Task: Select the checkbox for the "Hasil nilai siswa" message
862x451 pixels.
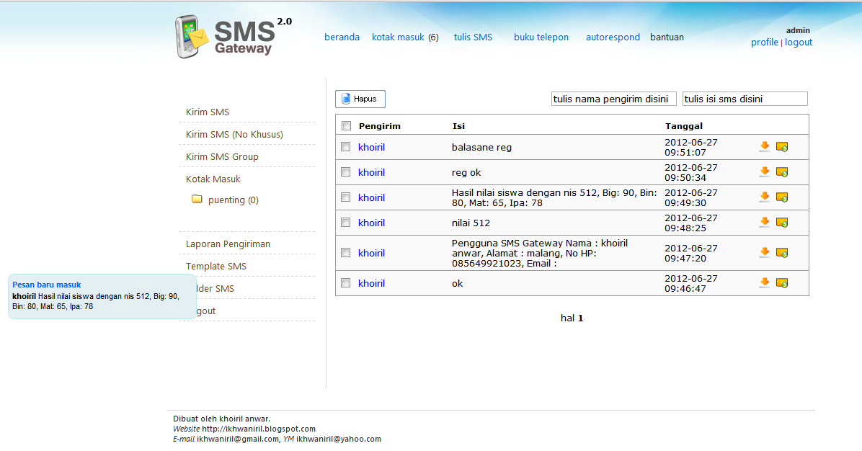Action: 346,197
